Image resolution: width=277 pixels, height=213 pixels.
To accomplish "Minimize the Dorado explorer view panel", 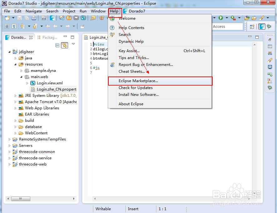I will coord(65,37).
